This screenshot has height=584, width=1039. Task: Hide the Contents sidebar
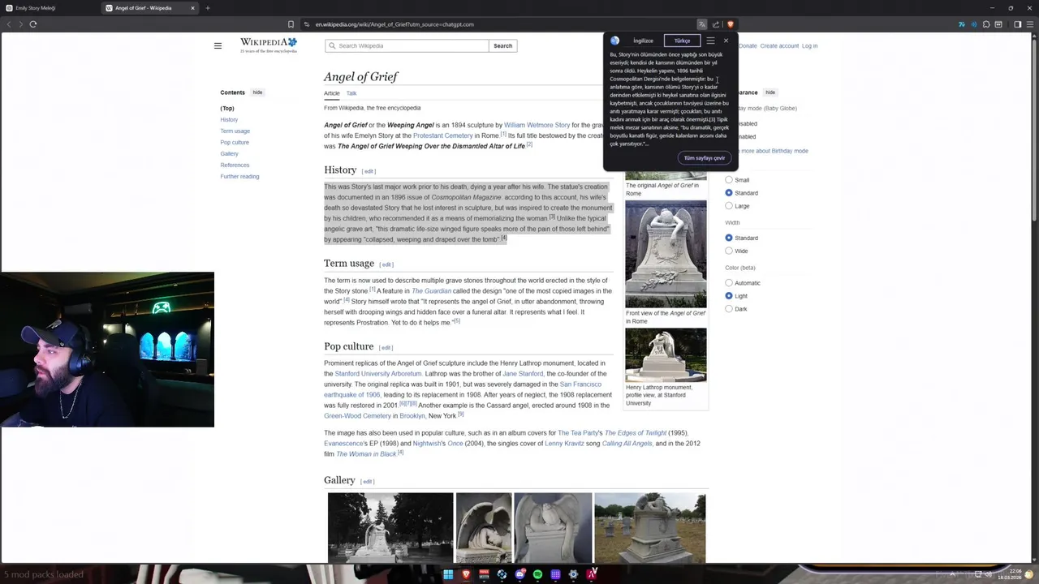pos(257,92)
